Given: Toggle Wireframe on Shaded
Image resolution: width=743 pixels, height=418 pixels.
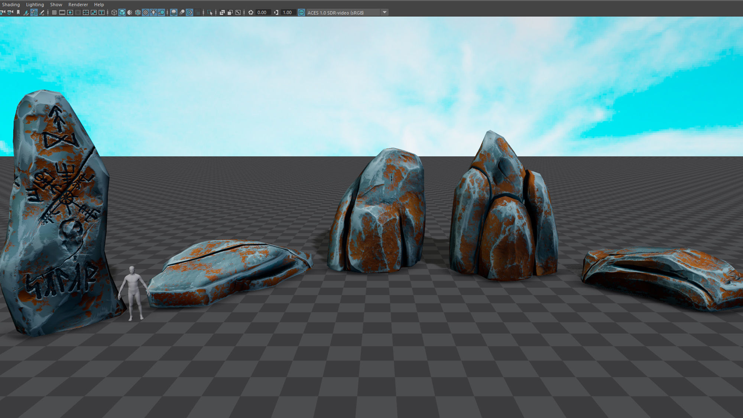Looking at the screenshot, I should (x=138, y=12).
